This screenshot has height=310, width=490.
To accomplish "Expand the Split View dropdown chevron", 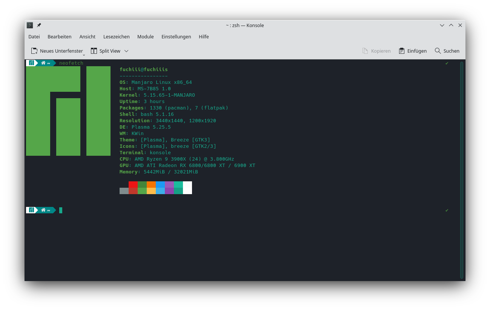I will (x=126, y=51).
